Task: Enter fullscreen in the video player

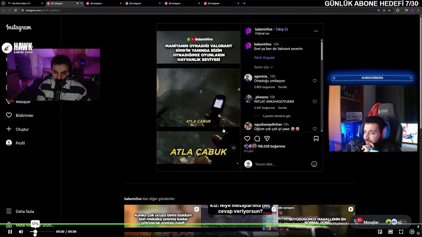Action: pyautogui.click(x=401, y=232)
